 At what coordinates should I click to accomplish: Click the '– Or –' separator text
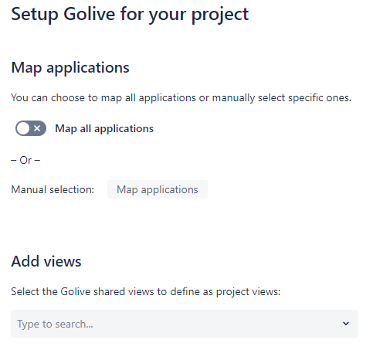tap(25, 160)
